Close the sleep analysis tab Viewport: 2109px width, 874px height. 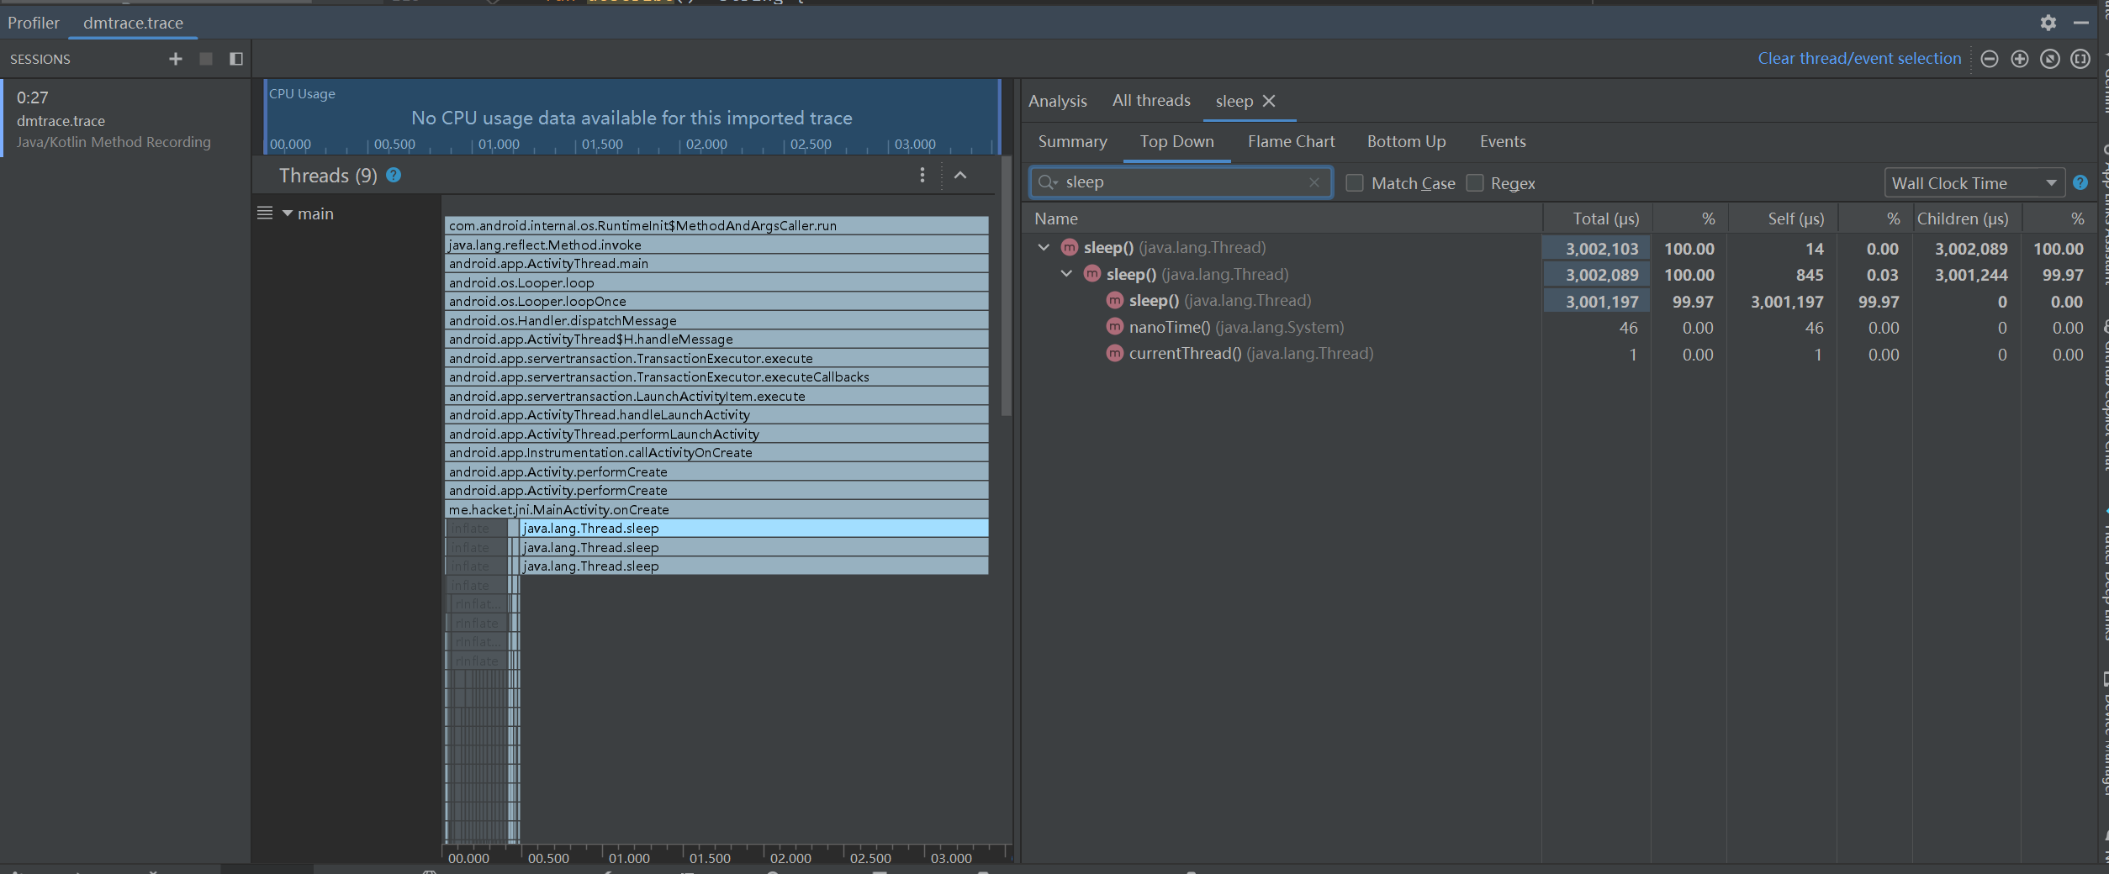click(x=1270, y=101)
